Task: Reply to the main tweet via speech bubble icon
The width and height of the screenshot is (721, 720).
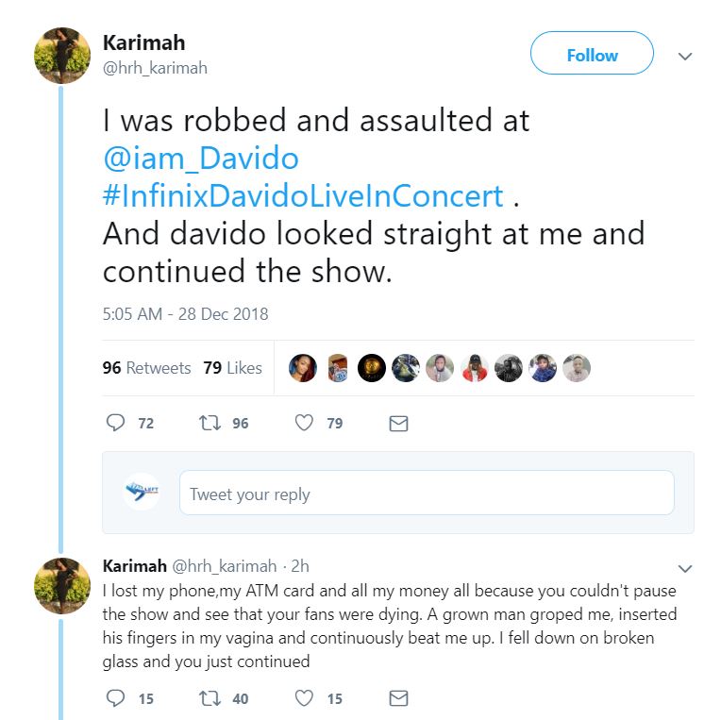Action: pos(115,424)
